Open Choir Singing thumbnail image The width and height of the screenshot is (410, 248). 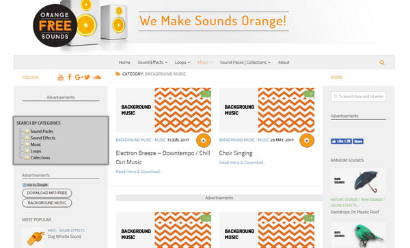(x=266, y=110)
